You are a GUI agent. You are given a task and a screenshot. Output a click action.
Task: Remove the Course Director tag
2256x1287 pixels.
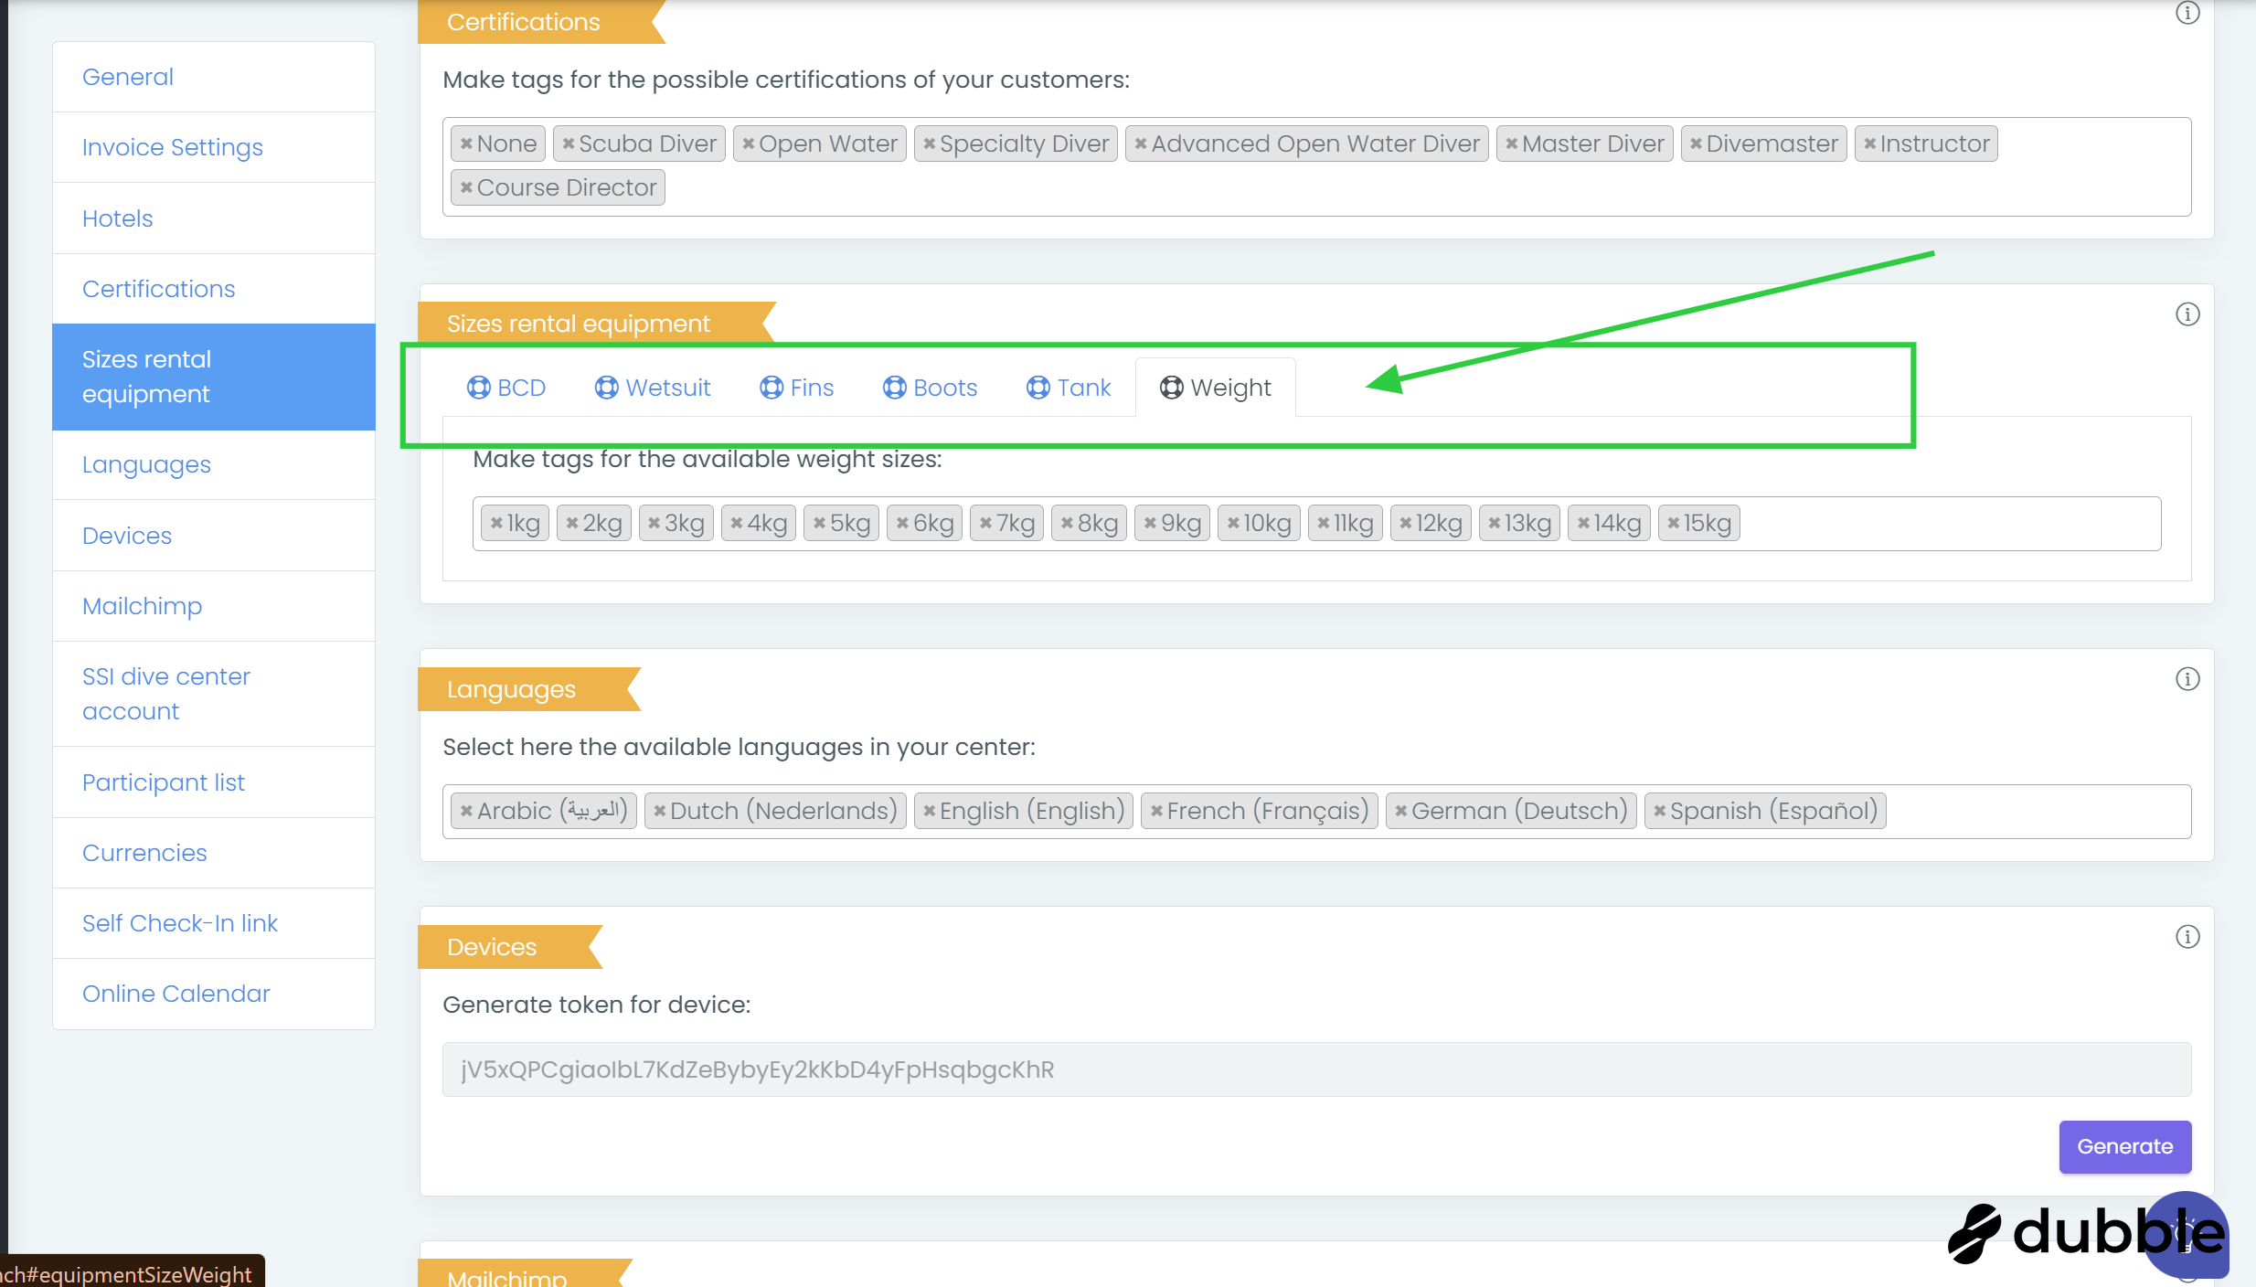[466, 188]
